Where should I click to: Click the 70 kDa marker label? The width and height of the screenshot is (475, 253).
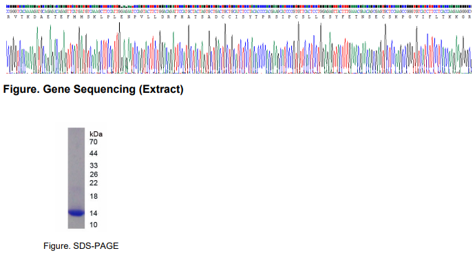(x=94, y=142)
